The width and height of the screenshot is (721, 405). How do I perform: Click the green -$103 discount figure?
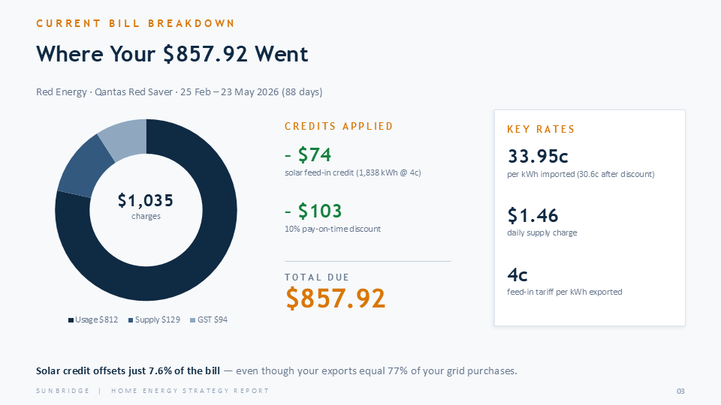[313, 211]
